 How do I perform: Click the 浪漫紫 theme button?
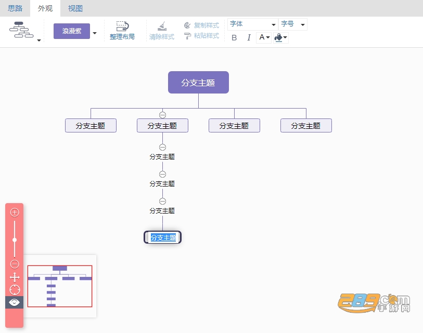tap(72, 31)
